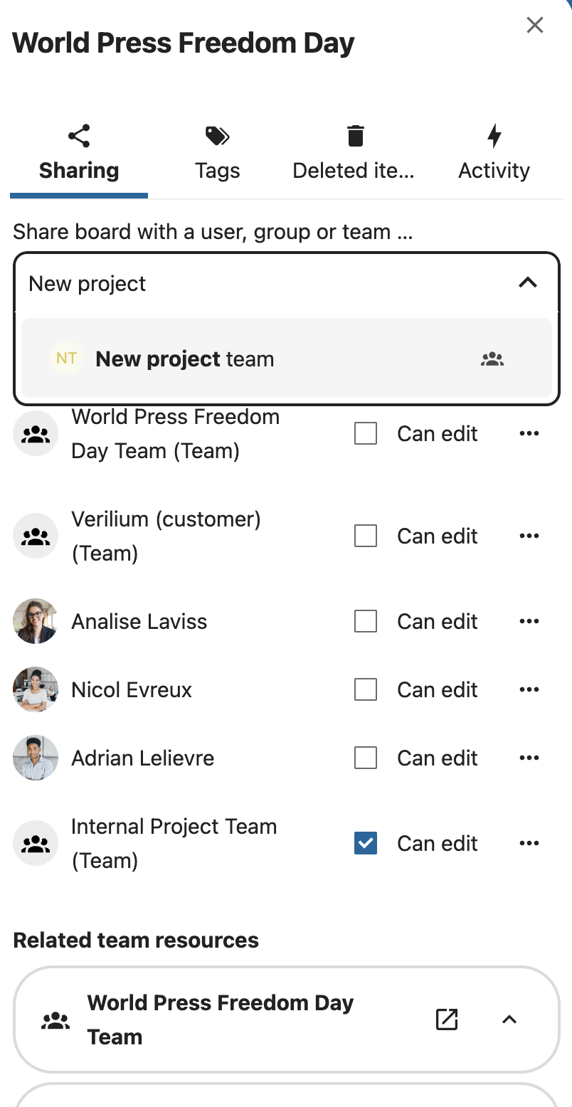The height and width of the screenshot is (1107, 572).
Task: Open World Press Freedom Day Team in new window
Action: (x=446, y=1019)
